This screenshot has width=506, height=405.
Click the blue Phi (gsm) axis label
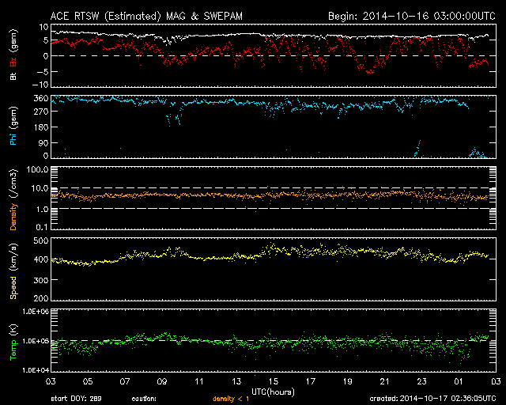click(13, 131)
